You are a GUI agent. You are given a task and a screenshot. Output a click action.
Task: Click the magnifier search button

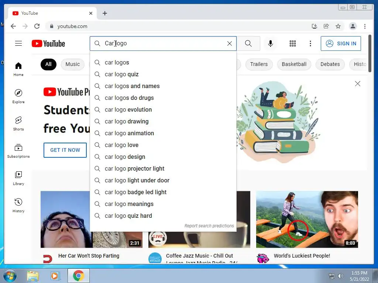point(248,43)
